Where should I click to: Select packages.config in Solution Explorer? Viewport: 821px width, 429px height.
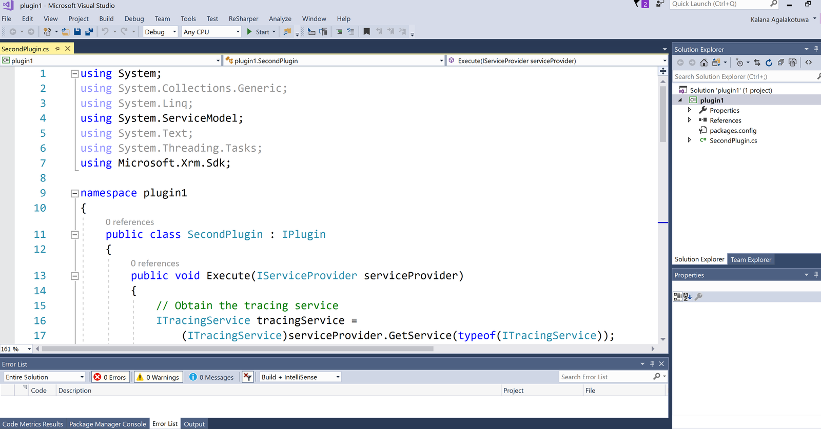733,131
